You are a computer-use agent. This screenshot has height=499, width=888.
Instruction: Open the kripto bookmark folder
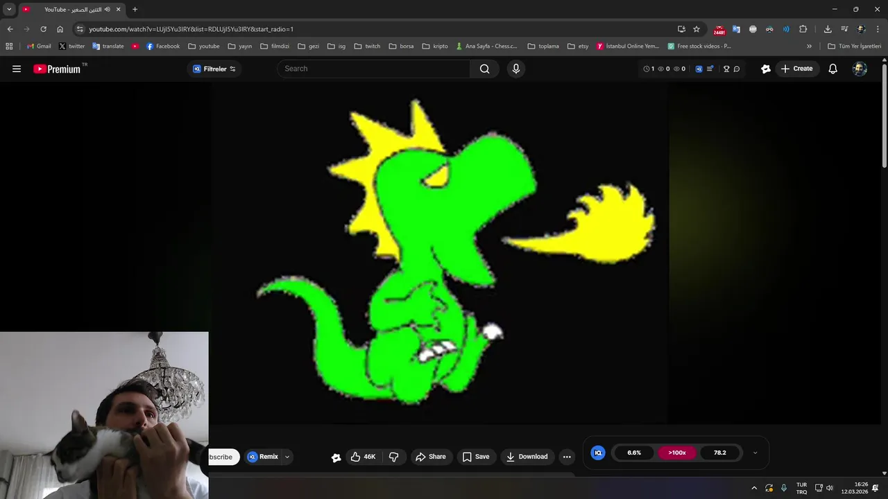(435, 46)
